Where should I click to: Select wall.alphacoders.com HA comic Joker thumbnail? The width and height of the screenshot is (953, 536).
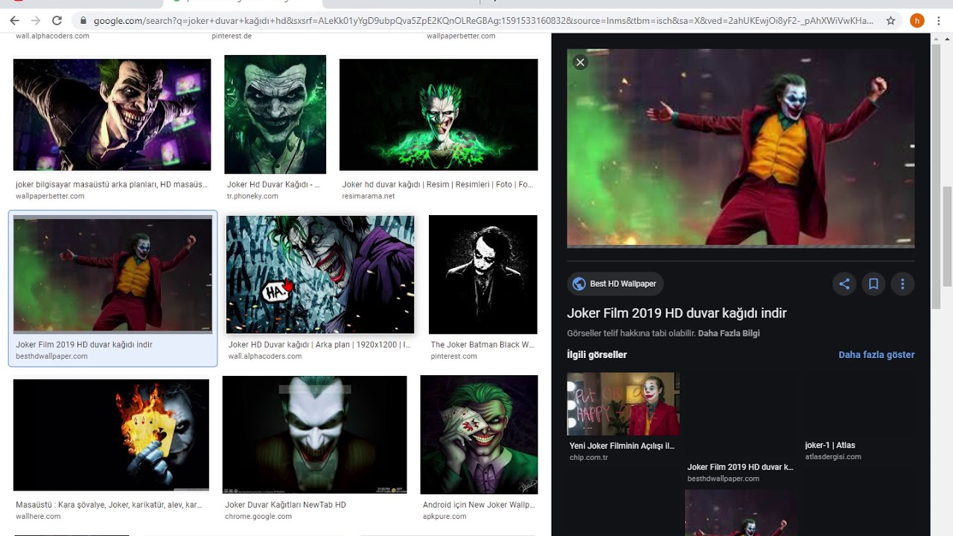320,275
